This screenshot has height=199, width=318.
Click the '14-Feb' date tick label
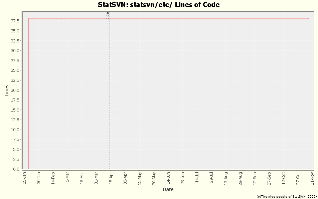[53, 178]
